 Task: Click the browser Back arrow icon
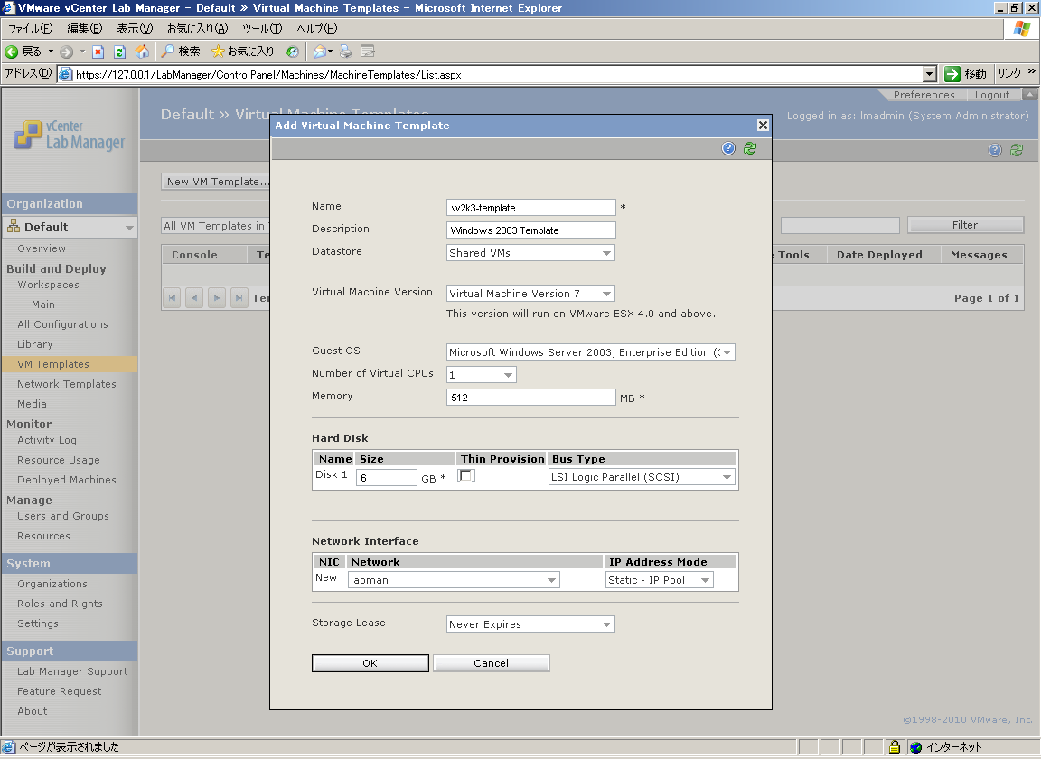(11, 52)
